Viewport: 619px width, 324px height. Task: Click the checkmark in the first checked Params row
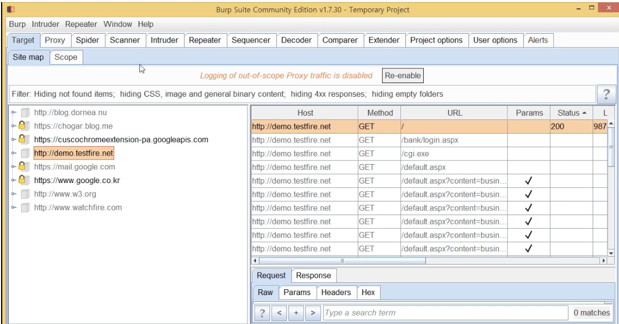528,181
